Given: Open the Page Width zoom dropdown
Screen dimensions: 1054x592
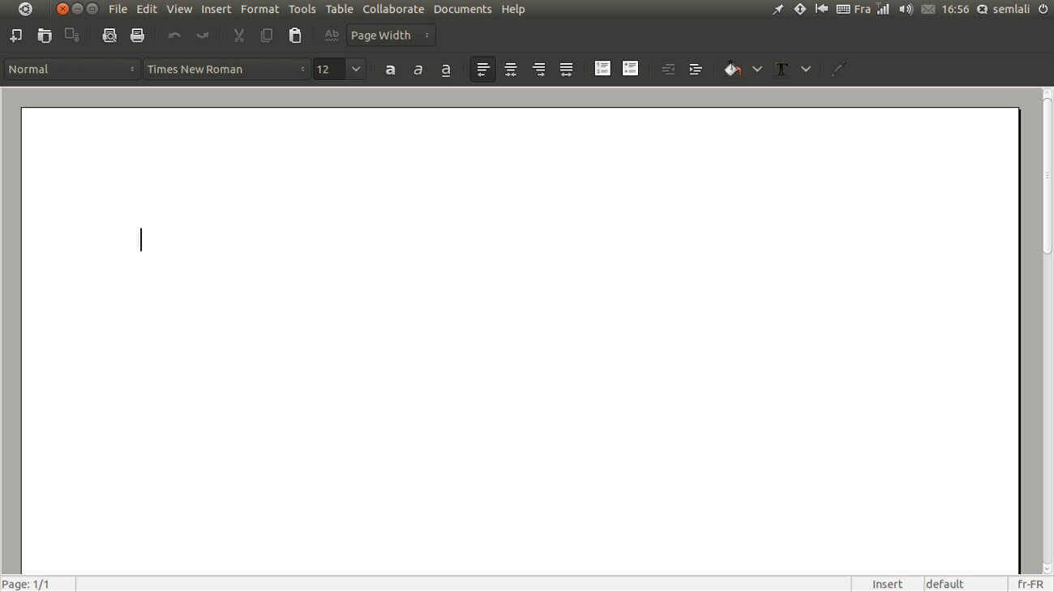Looking at the screenshot, I should [x=391, y=36].
